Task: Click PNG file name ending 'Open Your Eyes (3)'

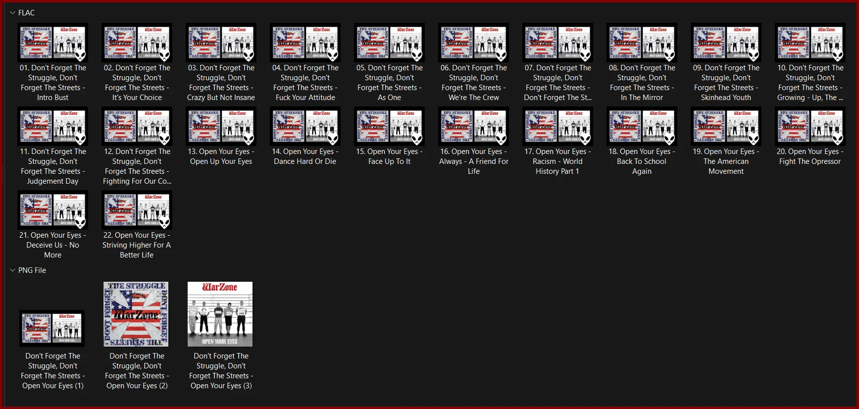Action: pyautogui.click(x=221, y=371)
